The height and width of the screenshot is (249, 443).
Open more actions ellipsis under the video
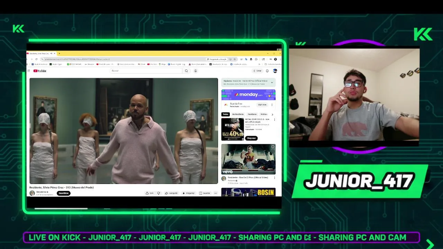(216, 193)
